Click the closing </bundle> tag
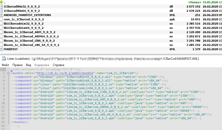 [x=18, y=122]
